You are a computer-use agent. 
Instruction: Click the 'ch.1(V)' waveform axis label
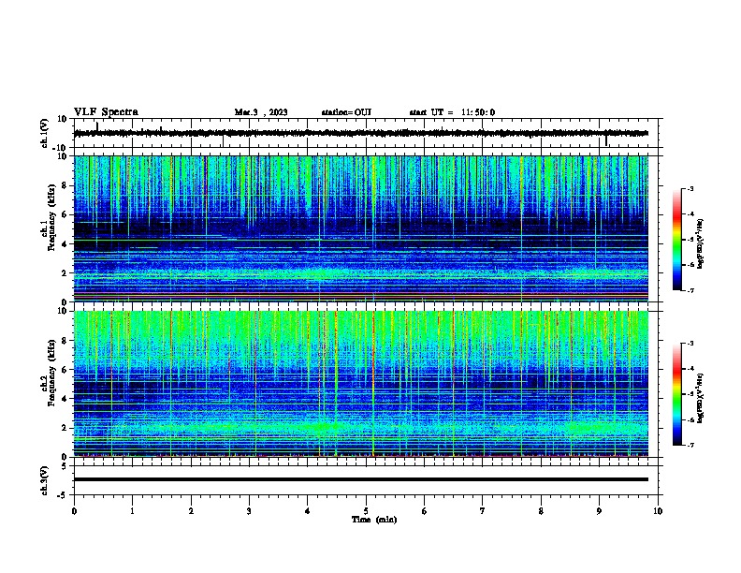click(44, 133)
